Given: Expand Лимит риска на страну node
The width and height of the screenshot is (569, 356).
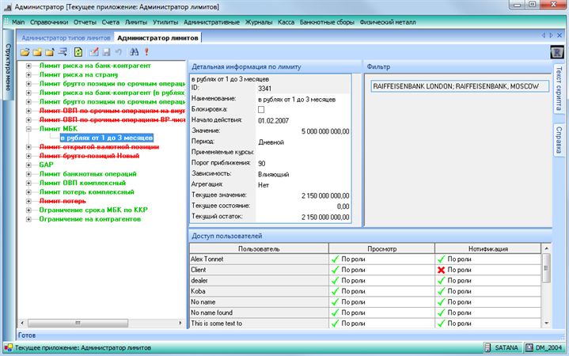Looking at the screenshot, I should pos(28,74).
